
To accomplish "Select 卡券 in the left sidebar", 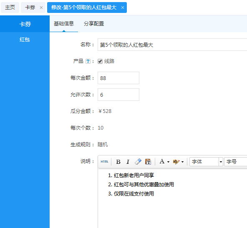I will pos(25,24).
